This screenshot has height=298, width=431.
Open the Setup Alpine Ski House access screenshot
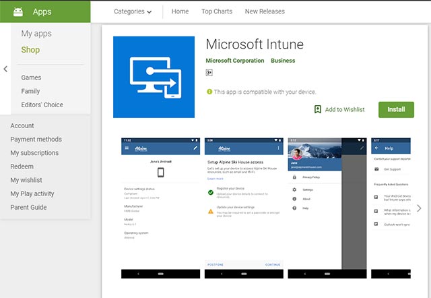coord(244,208)
